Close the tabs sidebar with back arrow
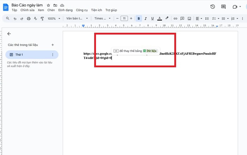Screen dimensions: 247x155 [x=9, y=33]
